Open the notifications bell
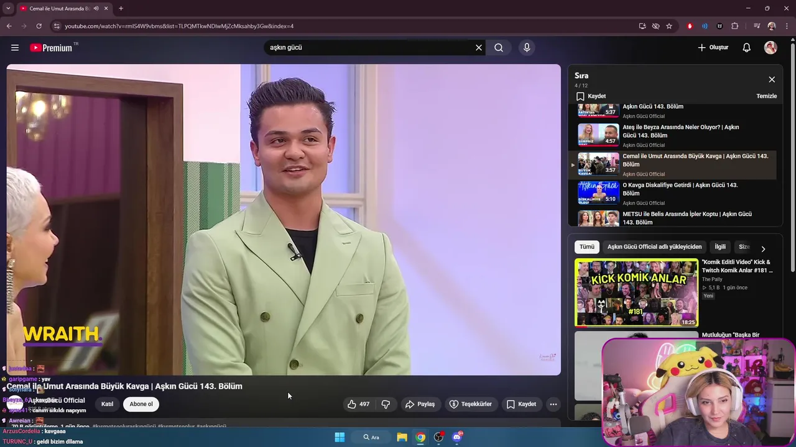This screenshot has width=796, height=447. pyautogui.click(x=747, y=47)
